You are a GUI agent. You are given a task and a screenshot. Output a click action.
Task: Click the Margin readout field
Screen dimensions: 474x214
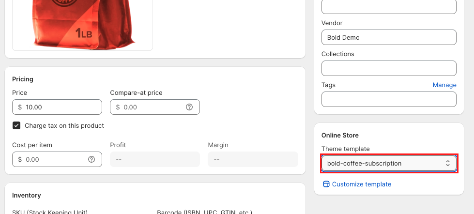point(252,159)
